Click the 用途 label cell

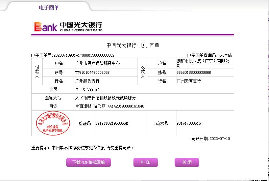click(53, 106)
